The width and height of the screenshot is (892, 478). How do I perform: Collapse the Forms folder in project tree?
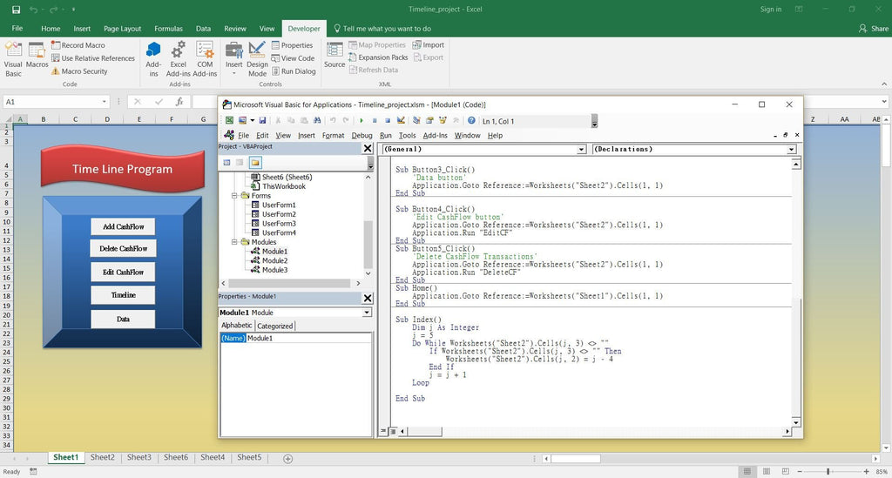pos(233,196)
